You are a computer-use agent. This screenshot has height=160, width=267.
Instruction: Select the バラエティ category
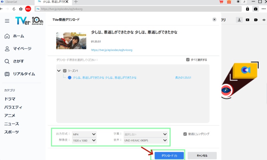[x=13, y=107]
